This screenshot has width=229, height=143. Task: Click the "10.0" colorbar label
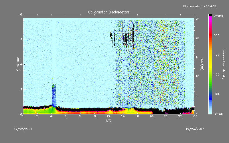217,74
